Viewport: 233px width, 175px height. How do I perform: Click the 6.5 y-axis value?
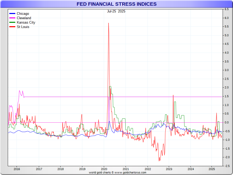point(227,9)
